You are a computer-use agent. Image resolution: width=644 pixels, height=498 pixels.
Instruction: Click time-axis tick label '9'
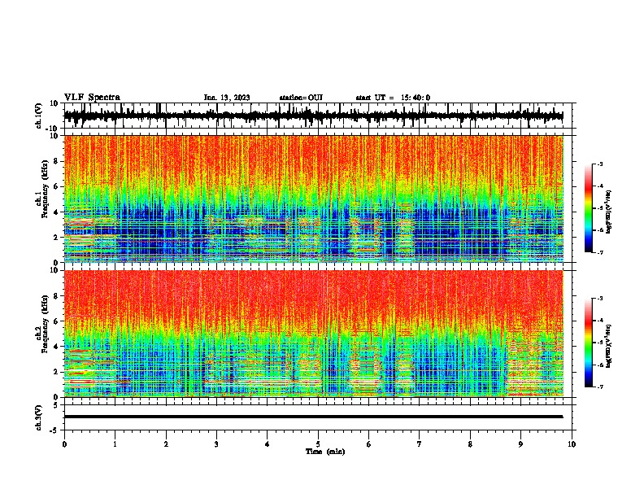pos(520,444)
